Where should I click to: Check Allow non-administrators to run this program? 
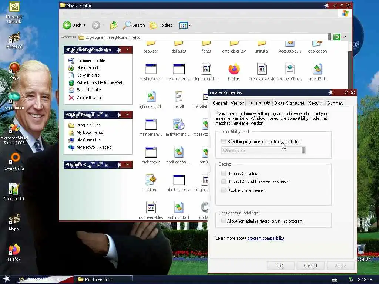click(224, 221)
